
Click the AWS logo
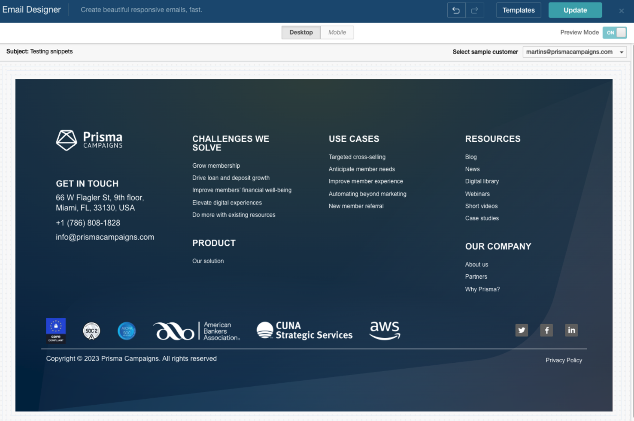tap(385, 331)
